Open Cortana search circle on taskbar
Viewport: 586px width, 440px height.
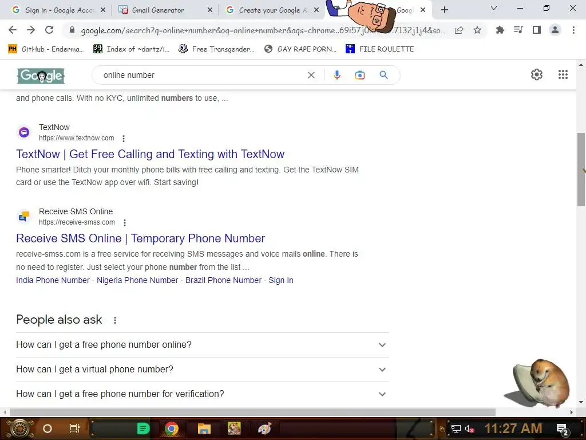point(47,429)
